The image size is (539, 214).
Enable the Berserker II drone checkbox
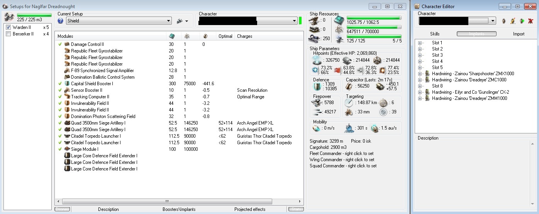pos(8,34)
